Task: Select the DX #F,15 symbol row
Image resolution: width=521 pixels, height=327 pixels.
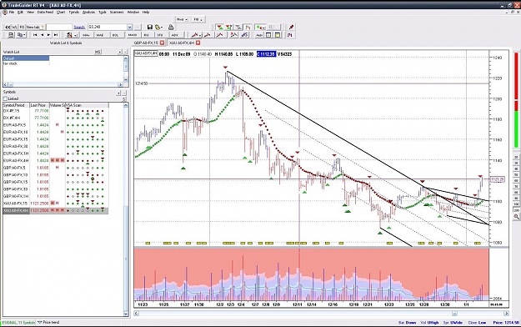Action: [56, 111]
